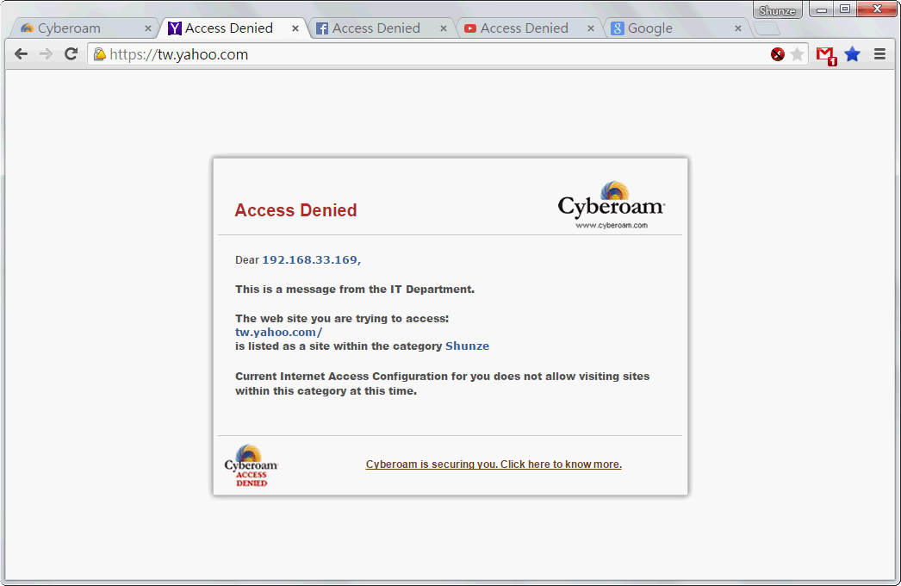Close the Facebook Access Denied tab
901x586 pixels.
coord(443,28)
